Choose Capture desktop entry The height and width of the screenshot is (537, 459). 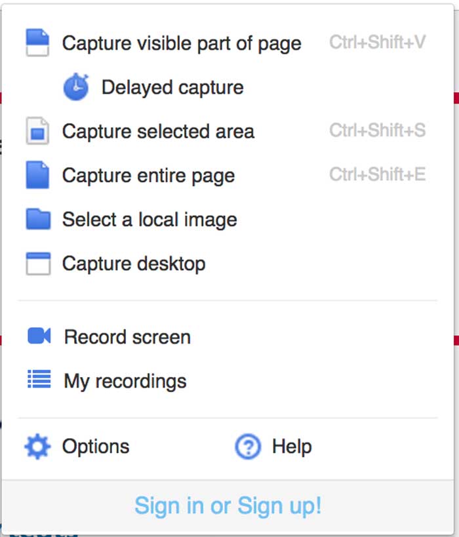134,264
